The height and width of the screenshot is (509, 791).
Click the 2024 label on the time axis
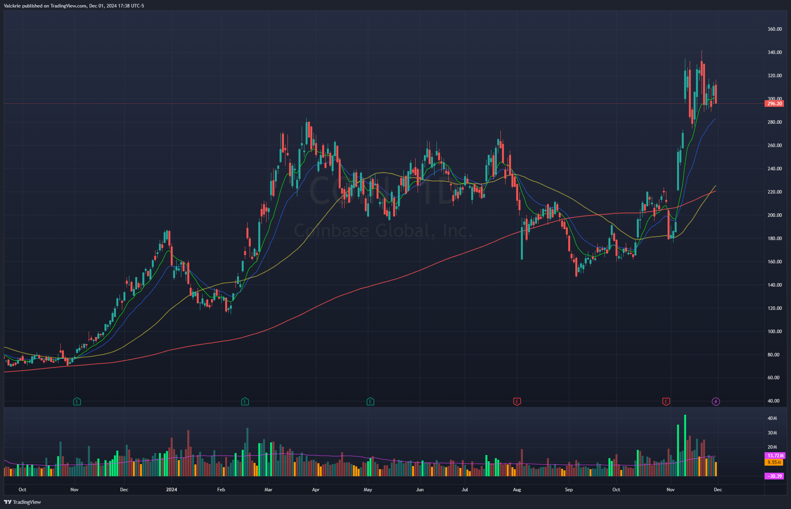tap(172, 490)
